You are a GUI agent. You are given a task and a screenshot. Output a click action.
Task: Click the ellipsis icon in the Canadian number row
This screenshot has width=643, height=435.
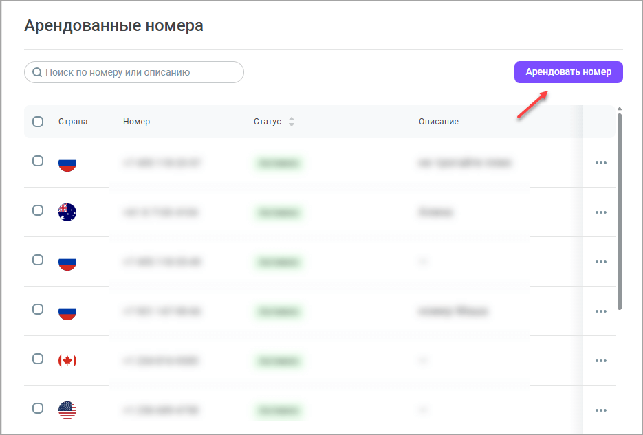[x=601, y=360]
